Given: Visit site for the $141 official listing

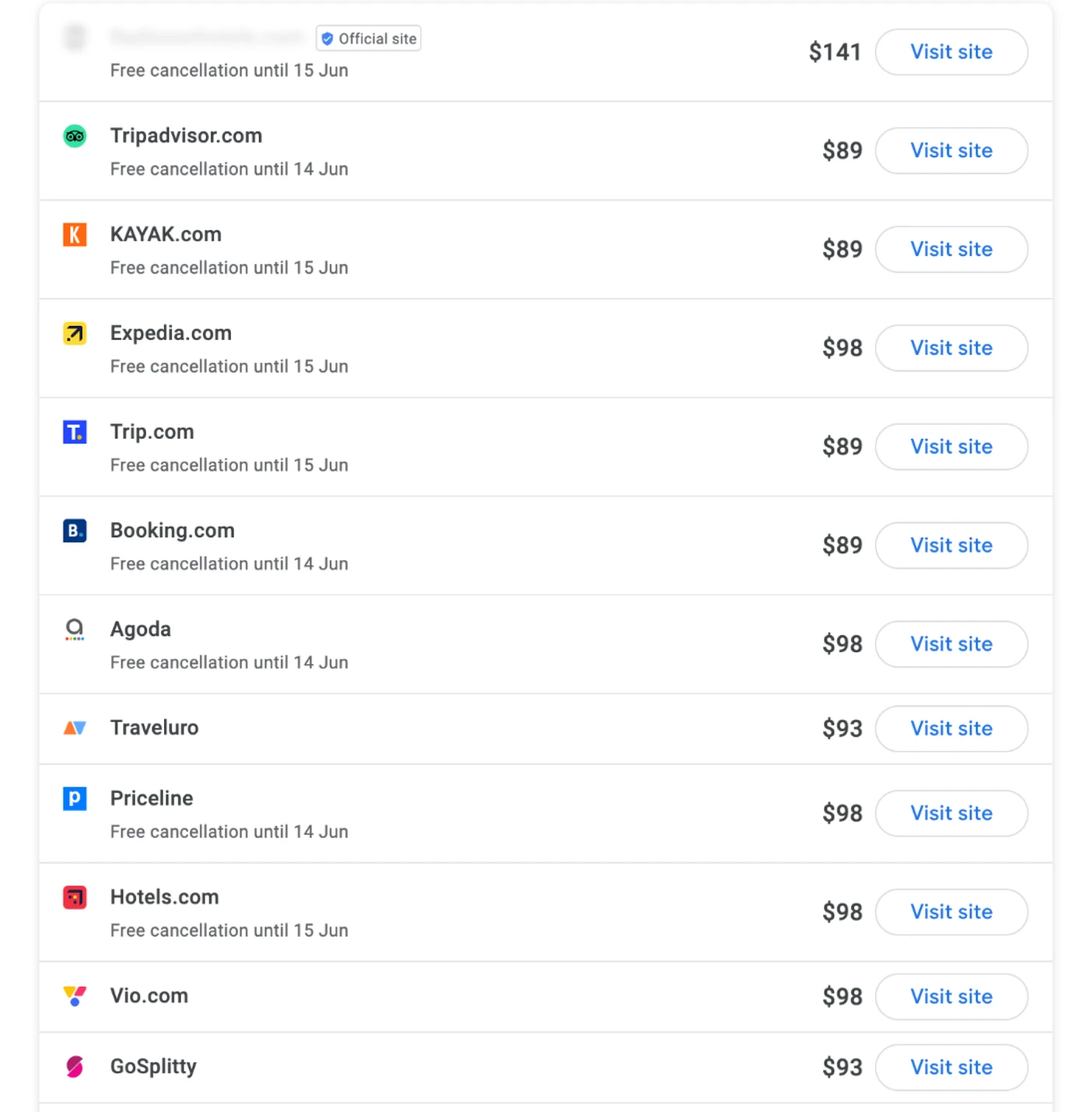Looking at the screenshot, I should coord(951,52).
